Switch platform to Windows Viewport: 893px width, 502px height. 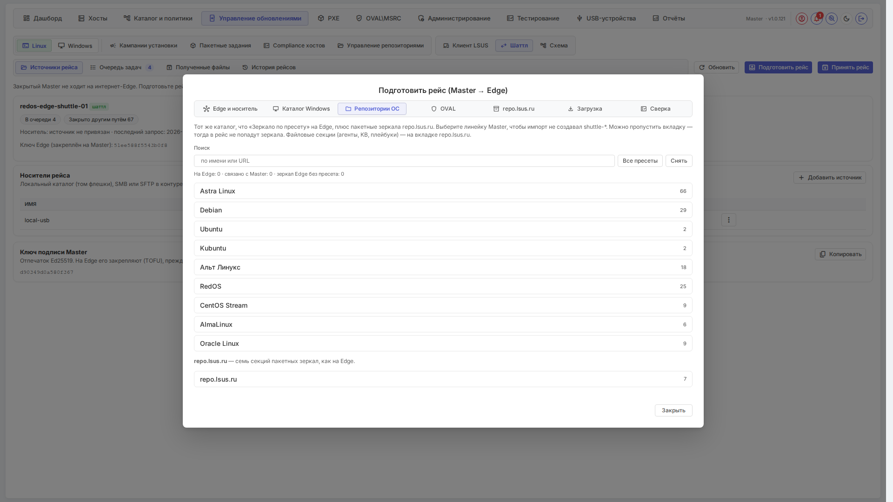75,46
